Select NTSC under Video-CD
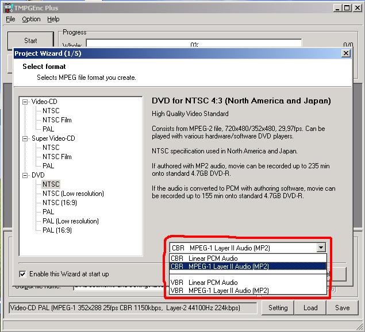 pyautogui.click(x=51, y=111)
